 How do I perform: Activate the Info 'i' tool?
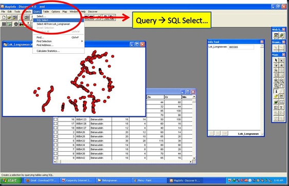pos(276,91)
